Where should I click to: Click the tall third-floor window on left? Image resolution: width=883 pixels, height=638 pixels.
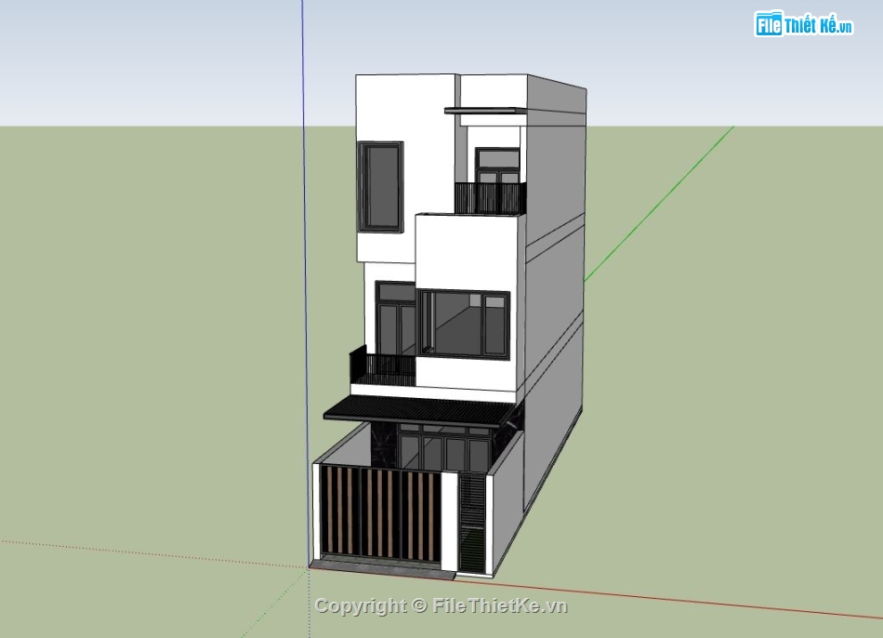tap(381, 187)
